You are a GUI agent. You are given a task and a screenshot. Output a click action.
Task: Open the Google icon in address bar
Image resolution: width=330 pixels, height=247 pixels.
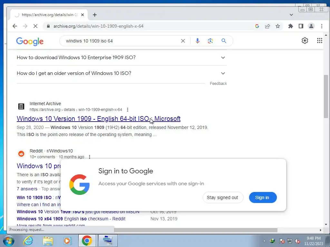pyautogui.click(x=257, y=26)
